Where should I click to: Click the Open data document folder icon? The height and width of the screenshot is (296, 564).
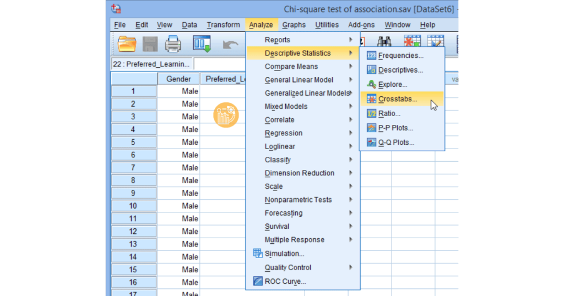pos(127,44)
